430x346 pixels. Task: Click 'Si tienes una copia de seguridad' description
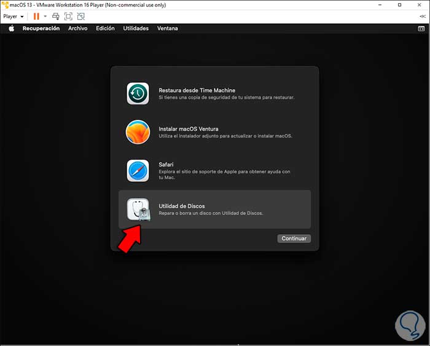point(226,97)
